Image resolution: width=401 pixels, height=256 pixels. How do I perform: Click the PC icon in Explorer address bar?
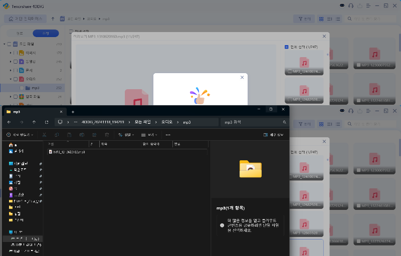coord(60,122)
